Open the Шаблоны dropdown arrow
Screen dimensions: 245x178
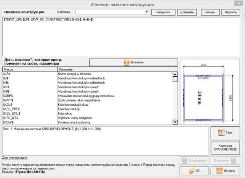[147, 12]
